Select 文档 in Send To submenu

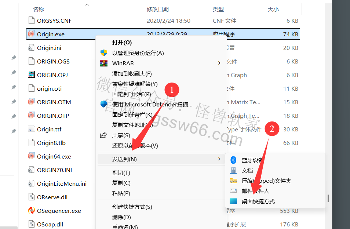coord(247,171)
